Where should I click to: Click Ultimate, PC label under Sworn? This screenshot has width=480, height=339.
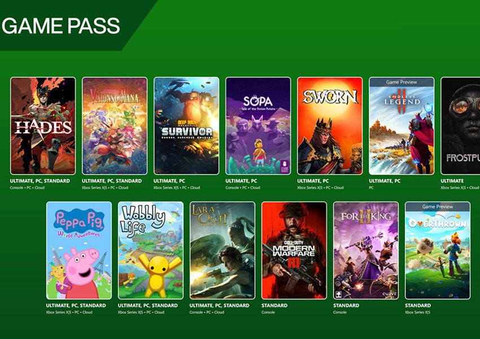coord(313,181)
